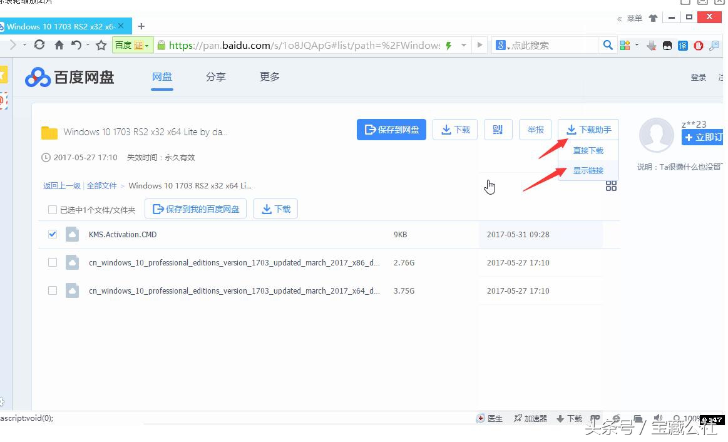728x442 pixels.
Task: Click the 返回上一级 breadcrumb link
Action: 61,186
